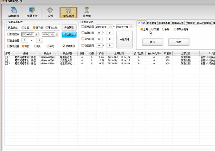
Task: Click the 开发中 hourglass toolbar icon
Action: click(87, 12)
